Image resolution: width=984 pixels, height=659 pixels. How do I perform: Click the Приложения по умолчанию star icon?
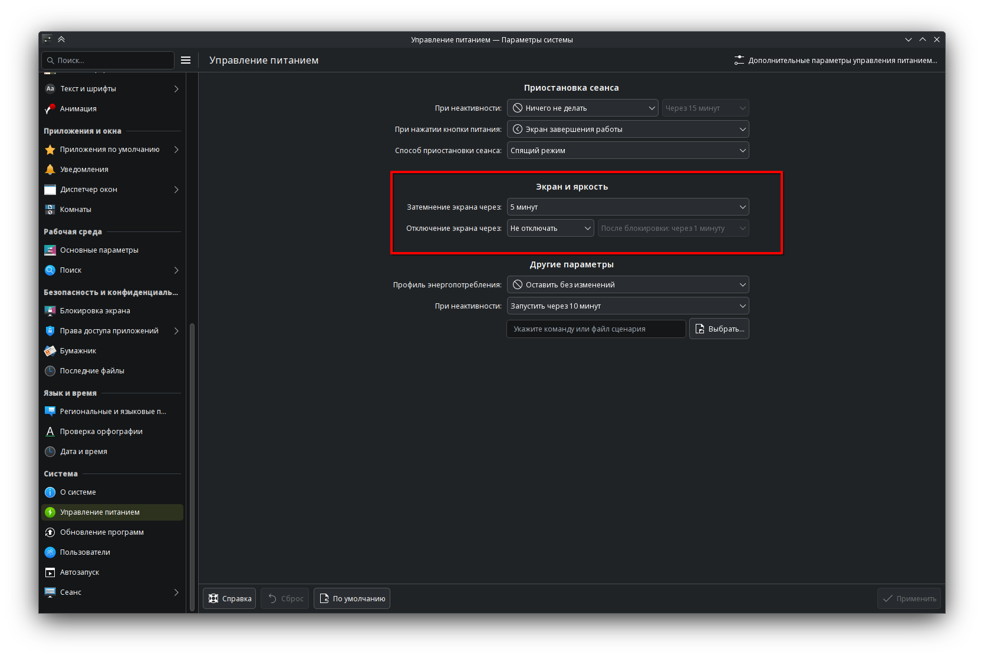(x=50, y=150)
